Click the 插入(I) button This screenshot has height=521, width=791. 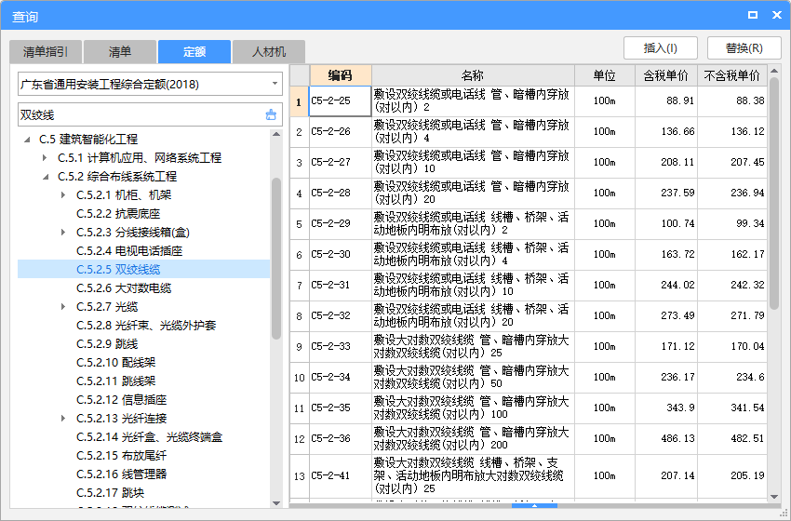pyautogui.click(x=661, y=48)
